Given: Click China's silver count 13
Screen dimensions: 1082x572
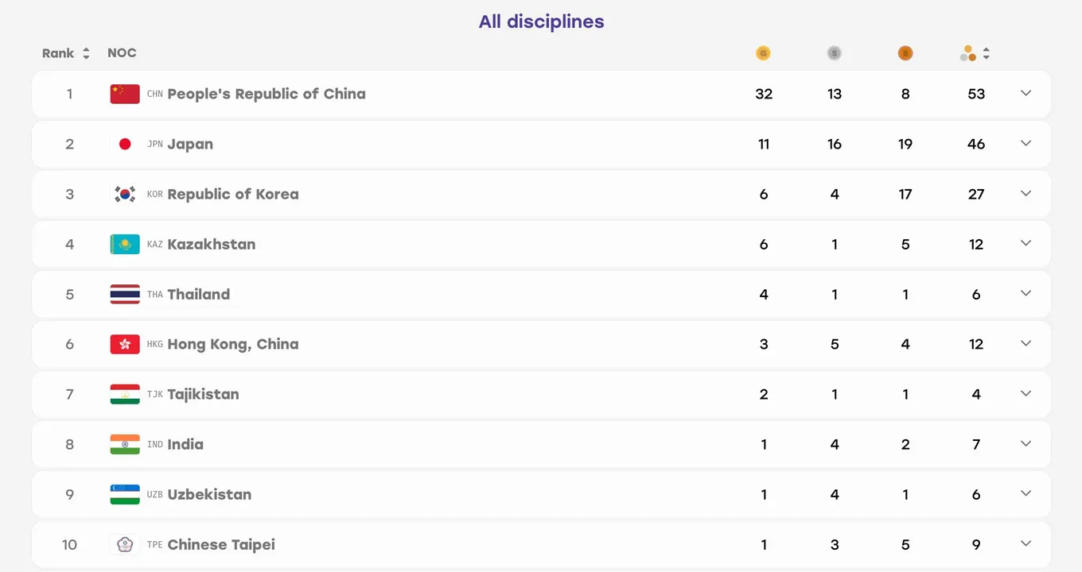Looking at the screenshot, I should (835, 94).
